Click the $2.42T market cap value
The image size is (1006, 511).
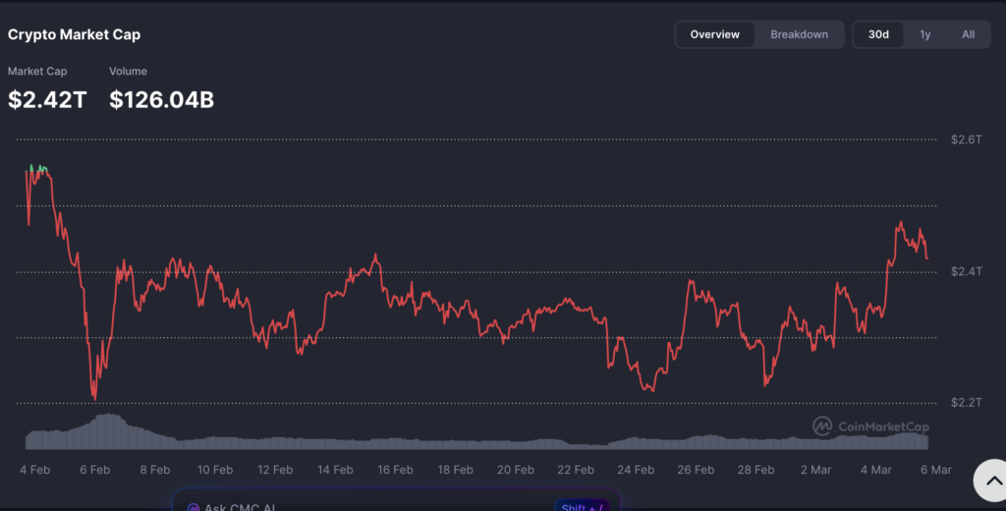pyautogui.click(x=47, y=99)
